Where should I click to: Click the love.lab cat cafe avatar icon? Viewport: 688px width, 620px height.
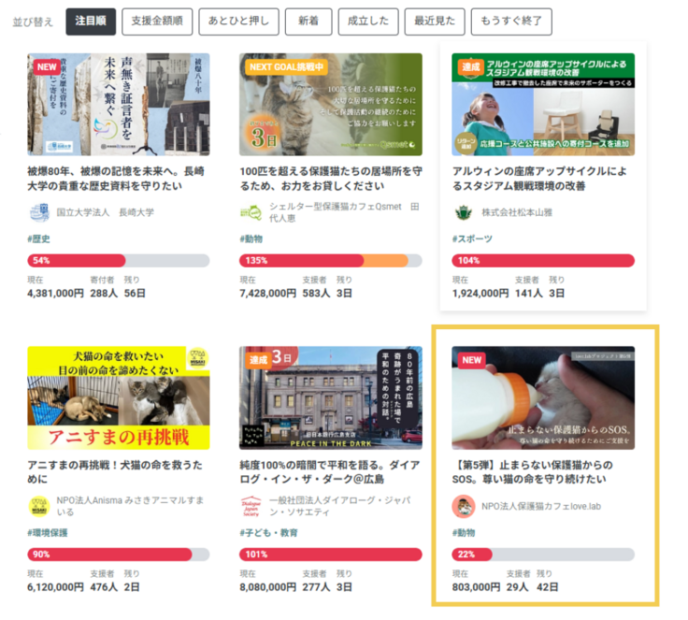[462, 507]
